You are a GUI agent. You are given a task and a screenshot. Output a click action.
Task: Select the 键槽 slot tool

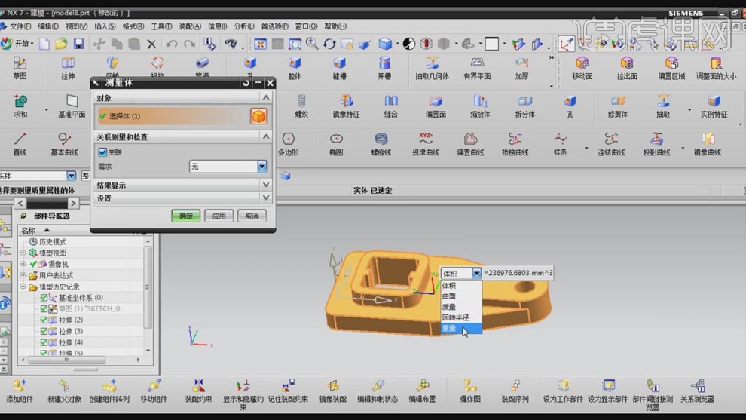339,68
